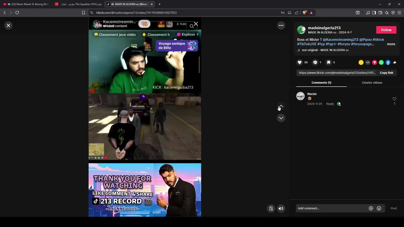This screenshot has height=227, width=404.
Task: Open the Brave Wallet icon
Action: pyautogui.click(x=380, y=13)
